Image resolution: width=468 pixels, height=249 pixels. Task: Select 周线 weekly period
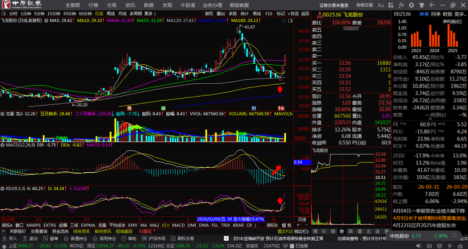tap(111, 14)
